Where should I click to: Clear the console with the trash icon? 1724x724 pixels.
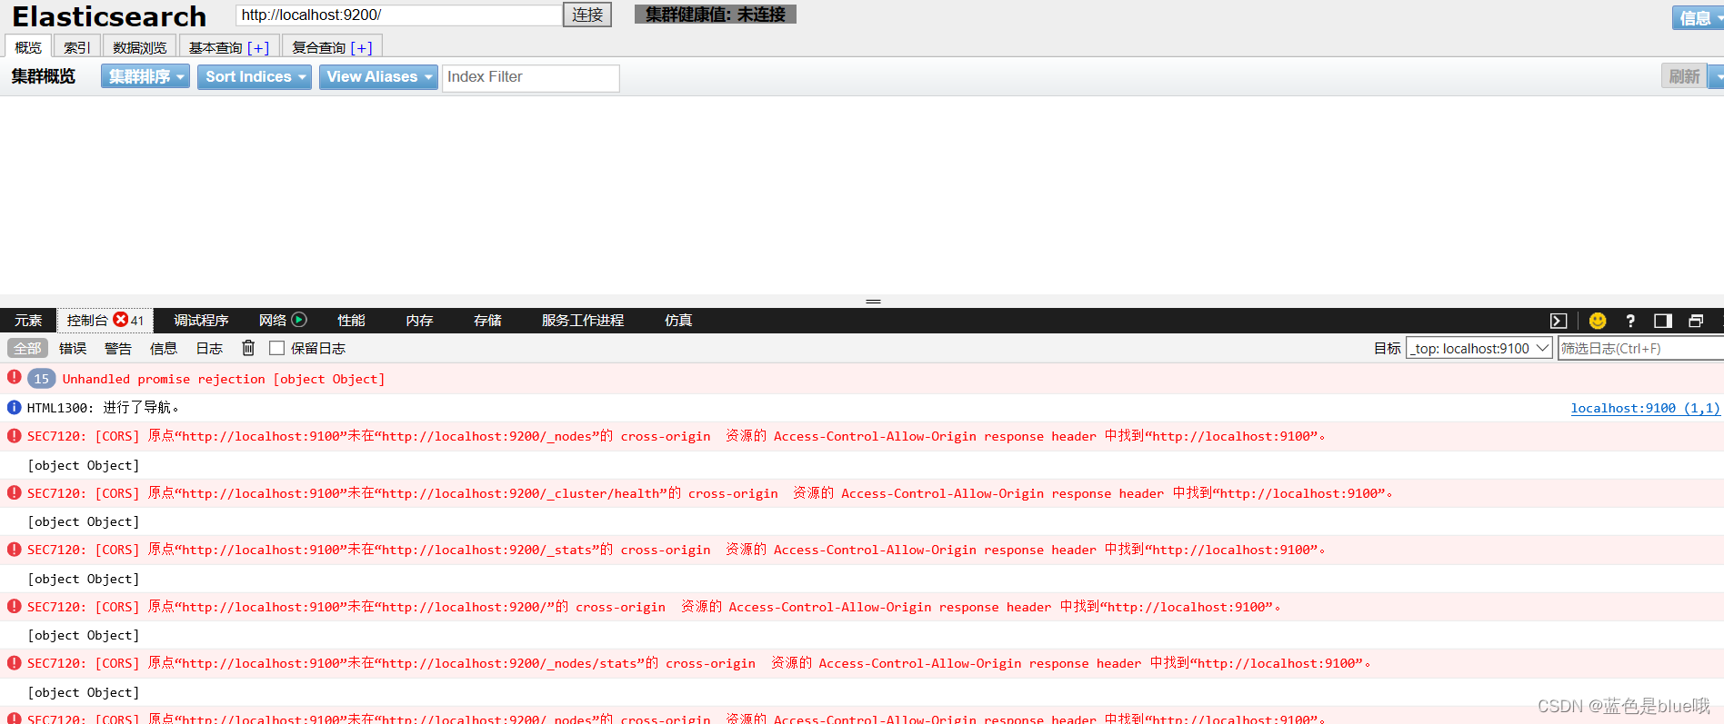click(x=248, y=348)
